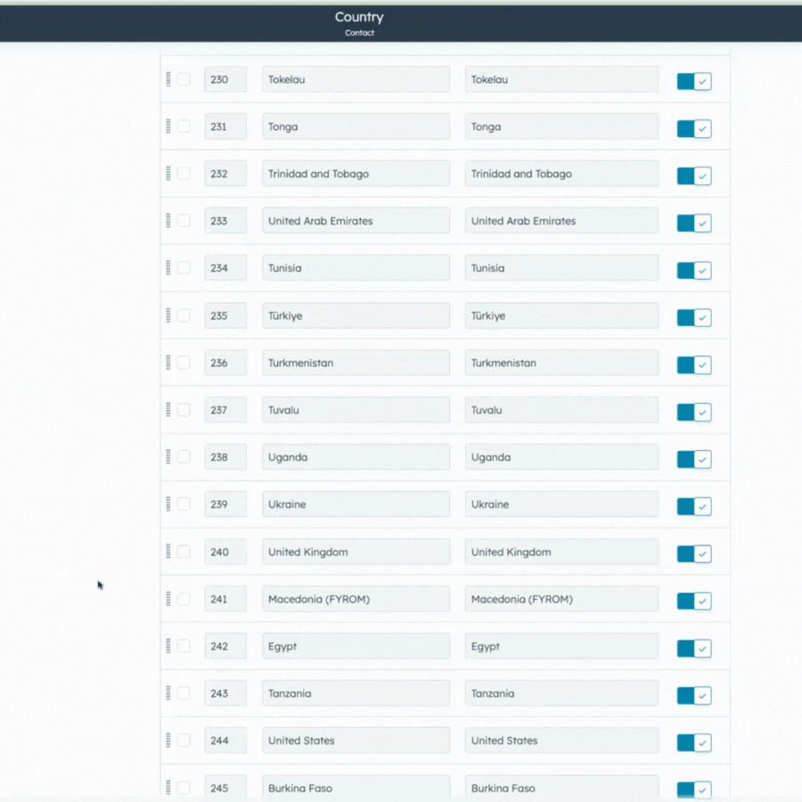Focus the Ukraine label field
The width and height of the screenshot is (802, 802).
356,503
